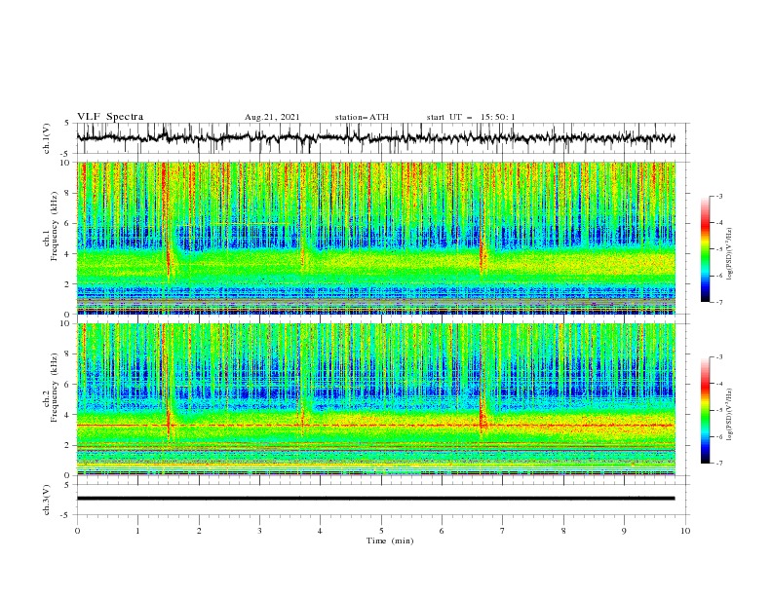Click the 'ch.3(V)' axis label
Image resolution: width=772 pixels, height=596 pixels.
(x=47, y=500)
